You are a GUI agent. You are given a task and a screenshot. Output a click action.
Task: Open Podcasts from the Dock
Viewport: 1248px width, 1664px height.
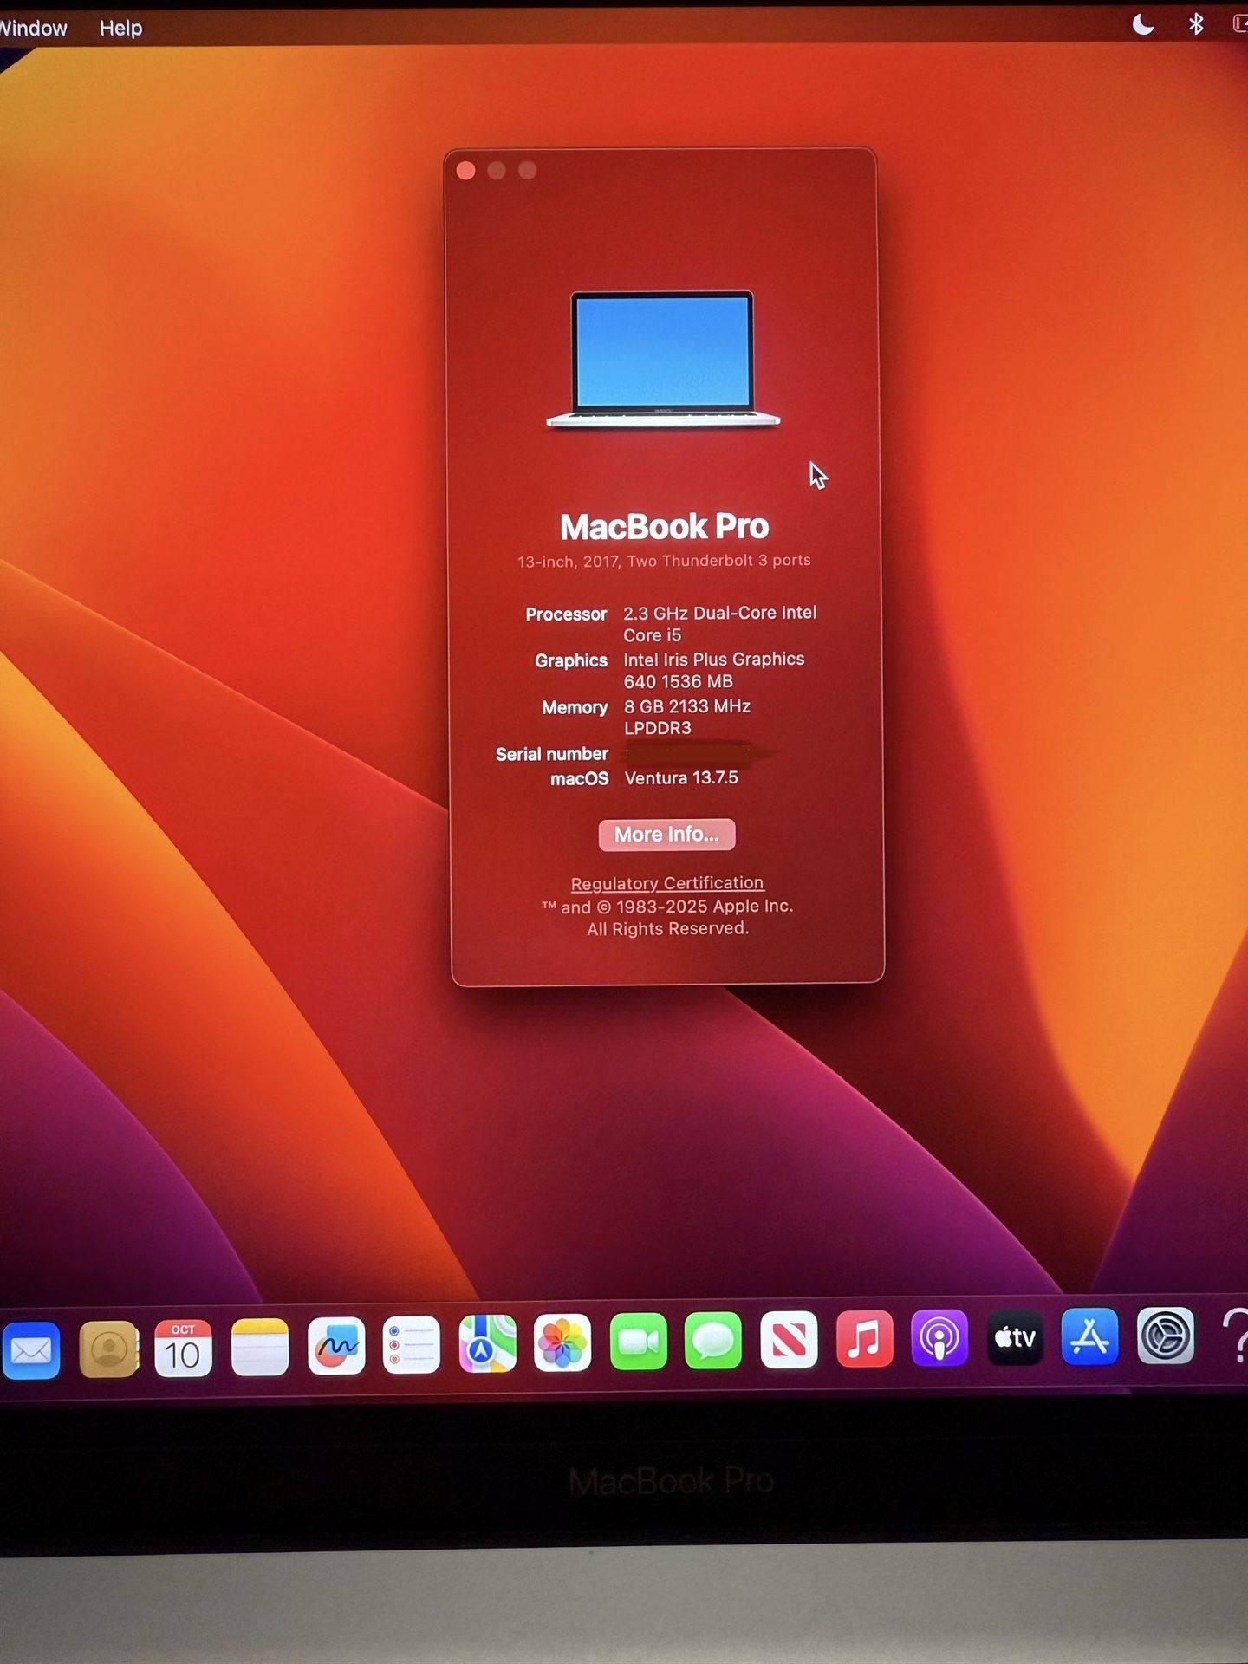[x=939, y=1339]
